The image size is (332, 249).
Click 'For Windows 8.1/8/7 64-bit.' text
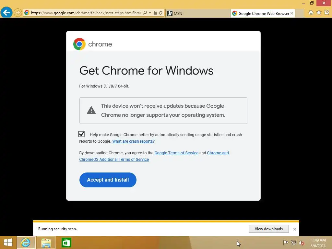(104, 86)
